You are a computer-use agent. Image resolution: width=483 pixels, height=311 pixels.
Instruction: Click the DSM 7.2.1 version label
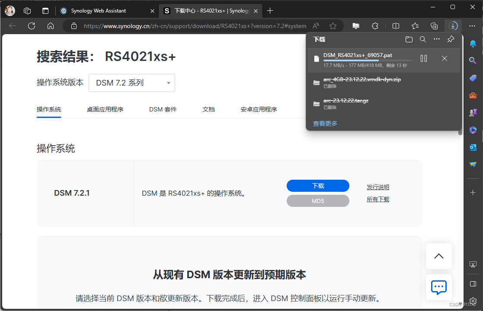point(72,193)
